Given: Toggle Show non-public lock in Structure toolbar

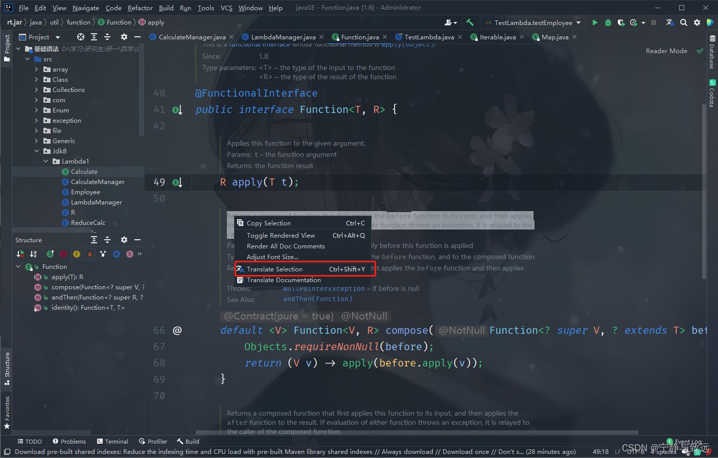Looking at the screenshot, I should coord(90,254).
